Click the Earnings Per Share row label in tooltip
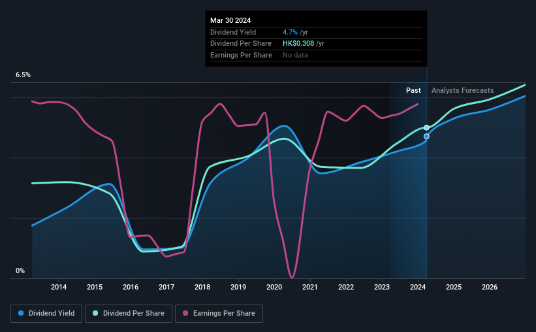This screenshot has height=332, width=536. 241,55
